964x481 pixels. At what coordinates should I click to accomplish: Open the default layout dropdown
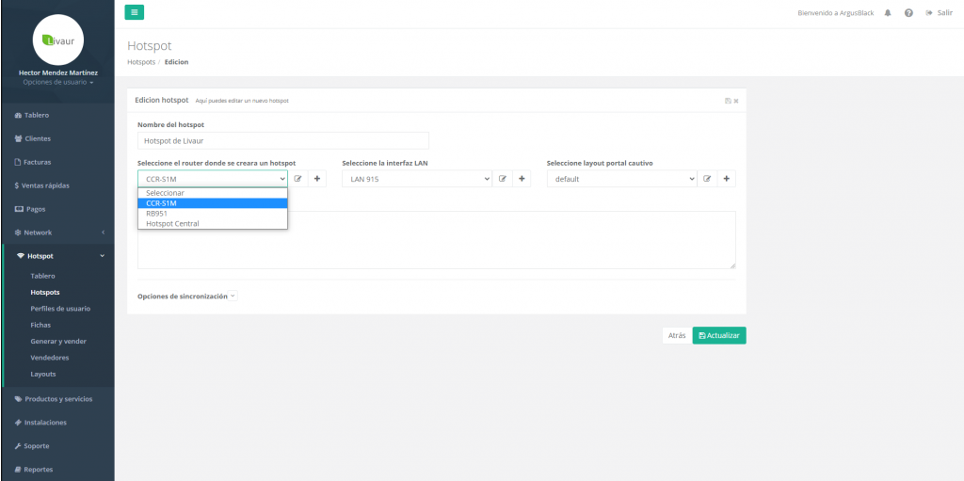tap(621, 179)
